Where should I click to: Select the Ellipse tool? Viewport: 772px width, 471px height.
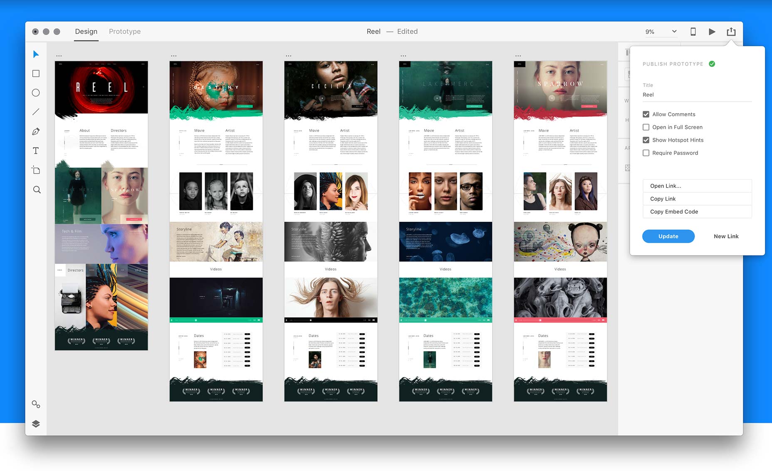click(x=36, y=92)
